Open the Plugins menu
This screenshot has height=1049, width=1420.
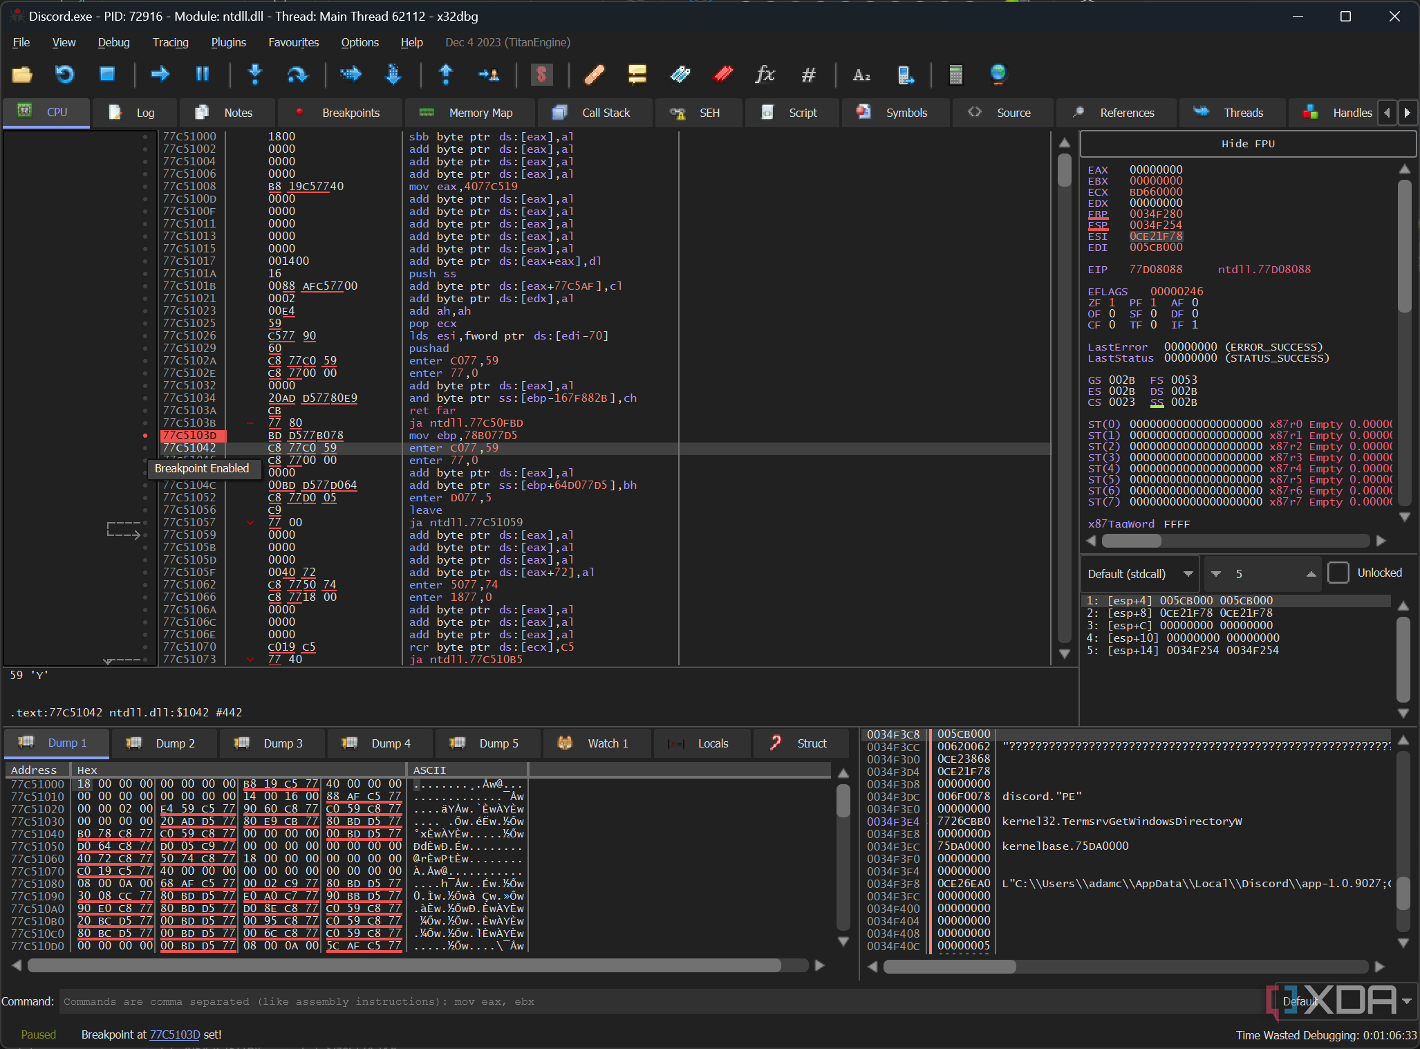pos(228,42)
